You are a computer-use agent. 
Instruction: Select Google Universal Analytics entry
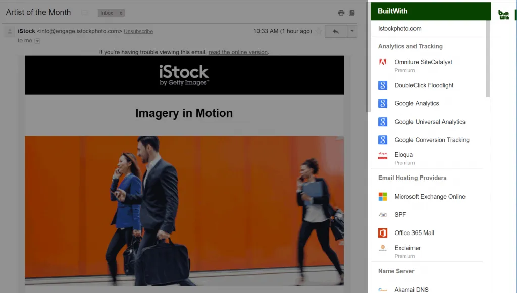pos(430,122)
